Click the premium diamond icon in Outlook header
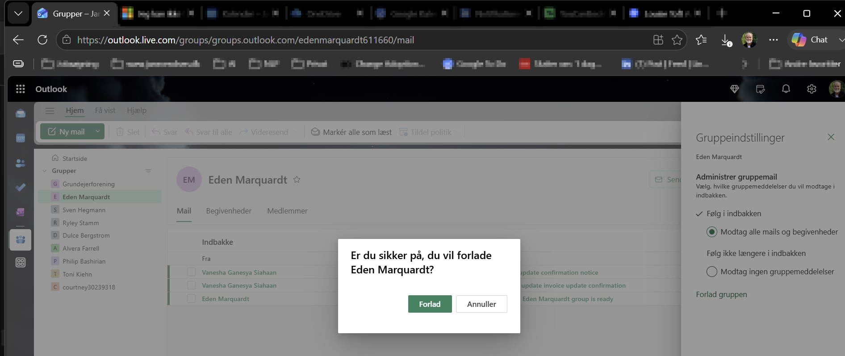Screen dimensions: 845x356 (x=735, y=89)
